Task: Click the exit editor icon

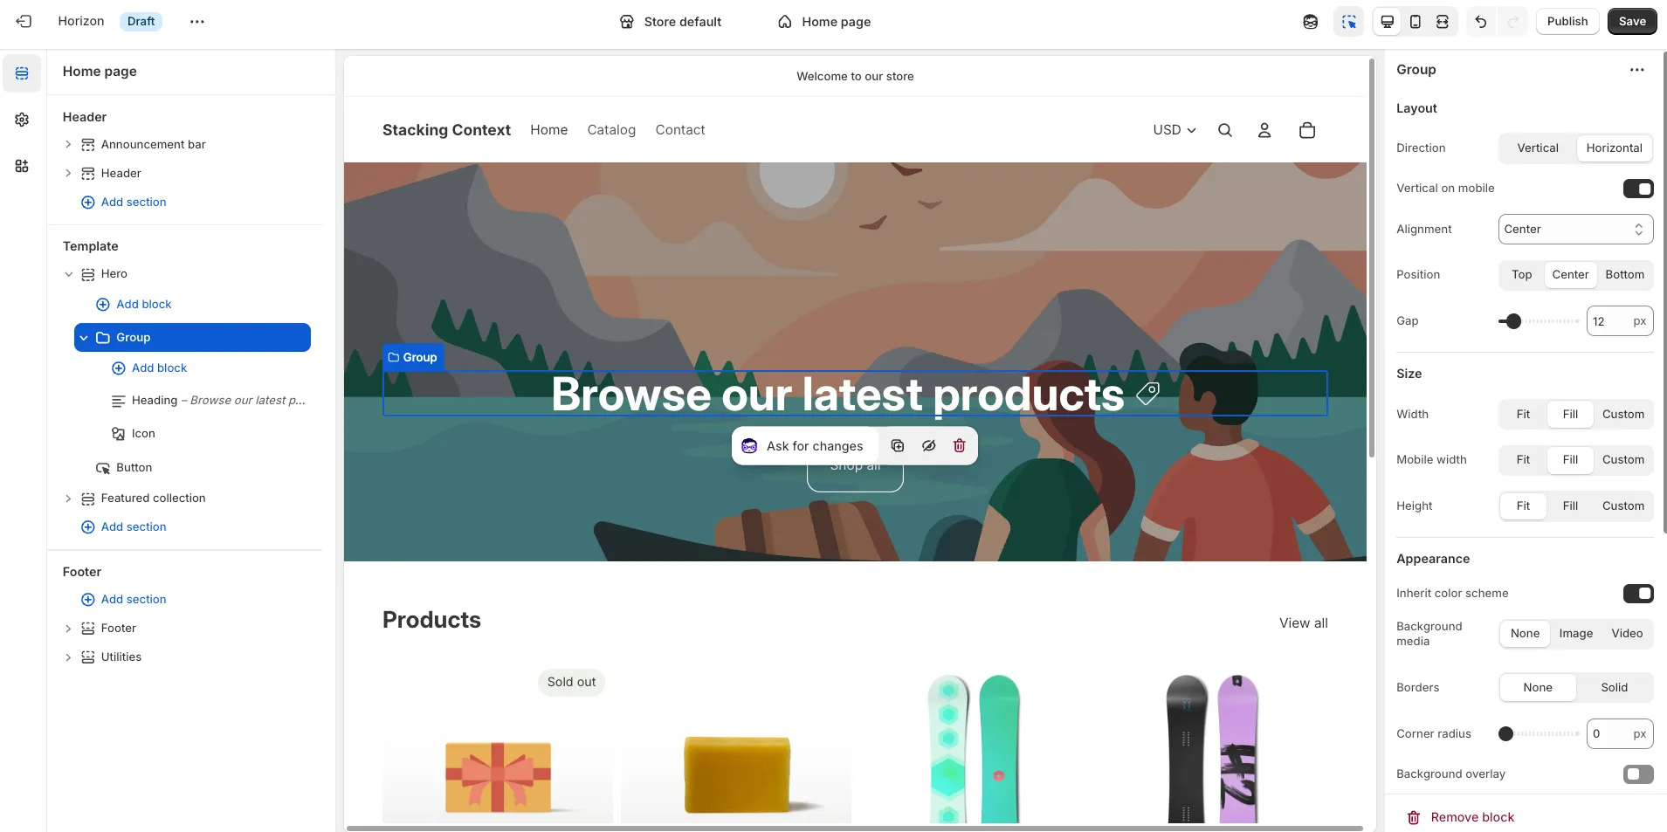Action: [x=24, y=22]
